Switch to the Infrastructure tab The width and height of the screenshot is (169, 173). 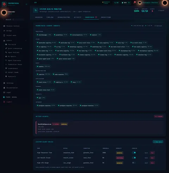64,17
